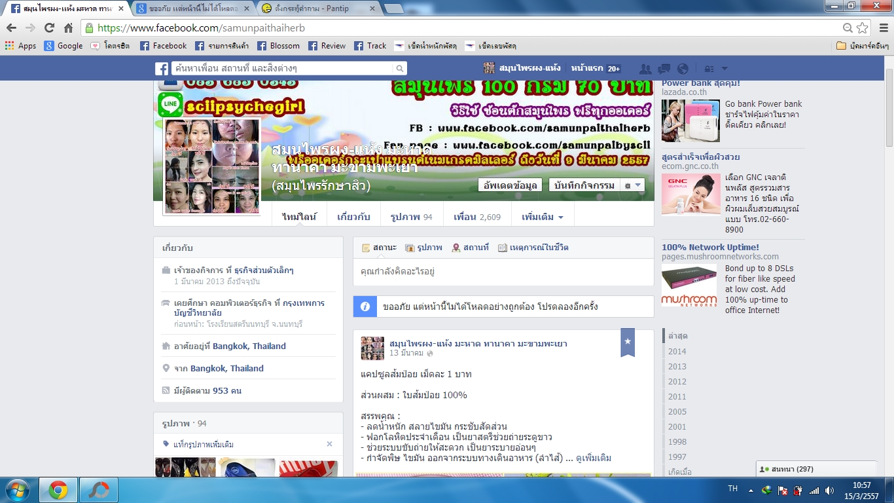Open the messages icon in the top bar
This screenshot has width=894, height=503.
click(664, 69)
